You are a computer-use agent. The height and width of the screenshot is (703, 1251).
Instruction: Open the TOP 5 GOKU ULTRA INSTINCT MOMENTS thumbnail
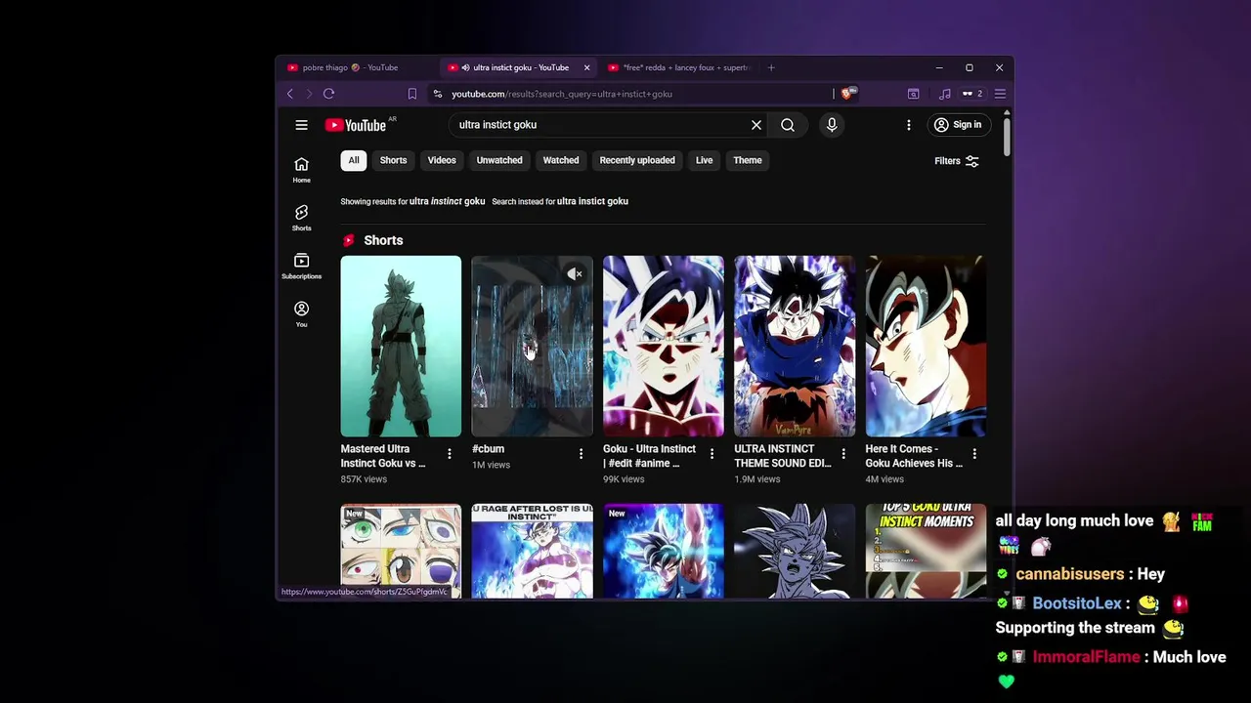[x=925, y=551]
